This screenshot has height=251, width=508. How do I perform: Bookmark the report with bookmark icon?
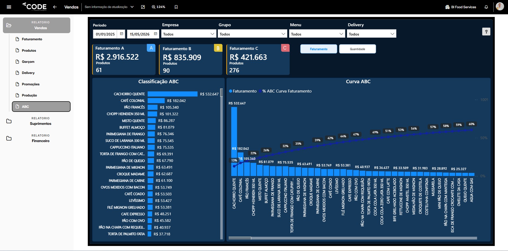176,7
